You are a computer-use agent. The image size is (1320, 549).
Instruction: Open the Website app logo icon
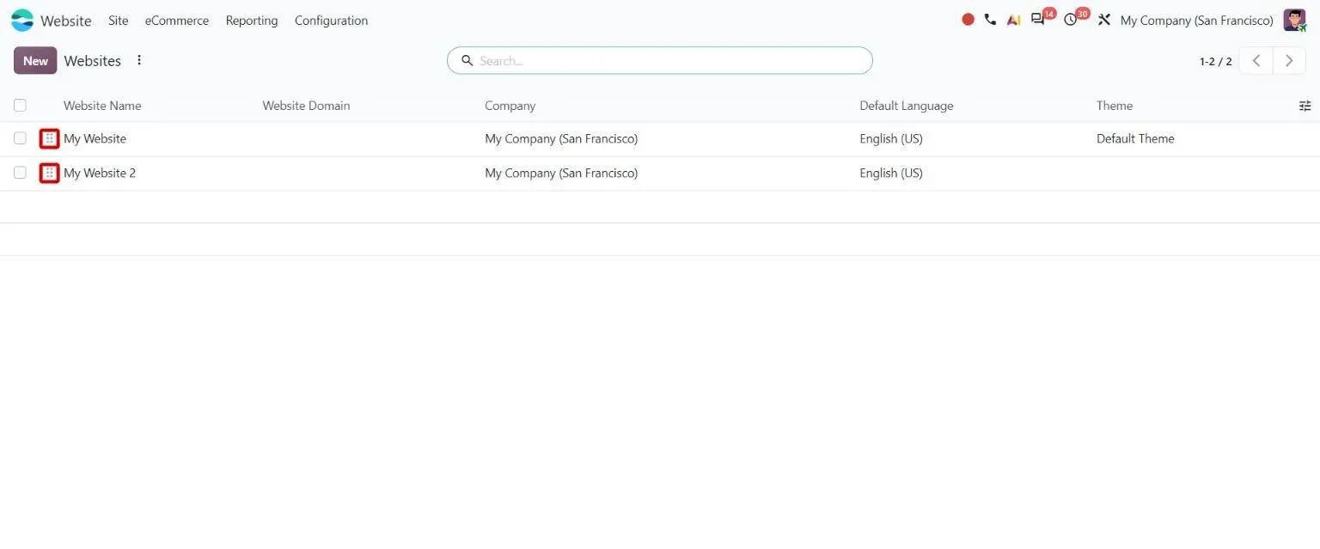22,20
